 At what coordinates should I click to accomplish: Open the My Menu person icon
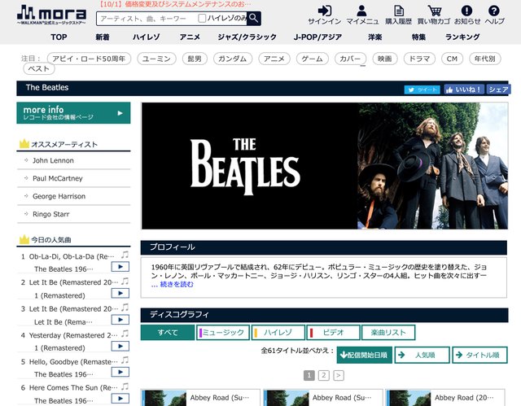click(362, 11)
